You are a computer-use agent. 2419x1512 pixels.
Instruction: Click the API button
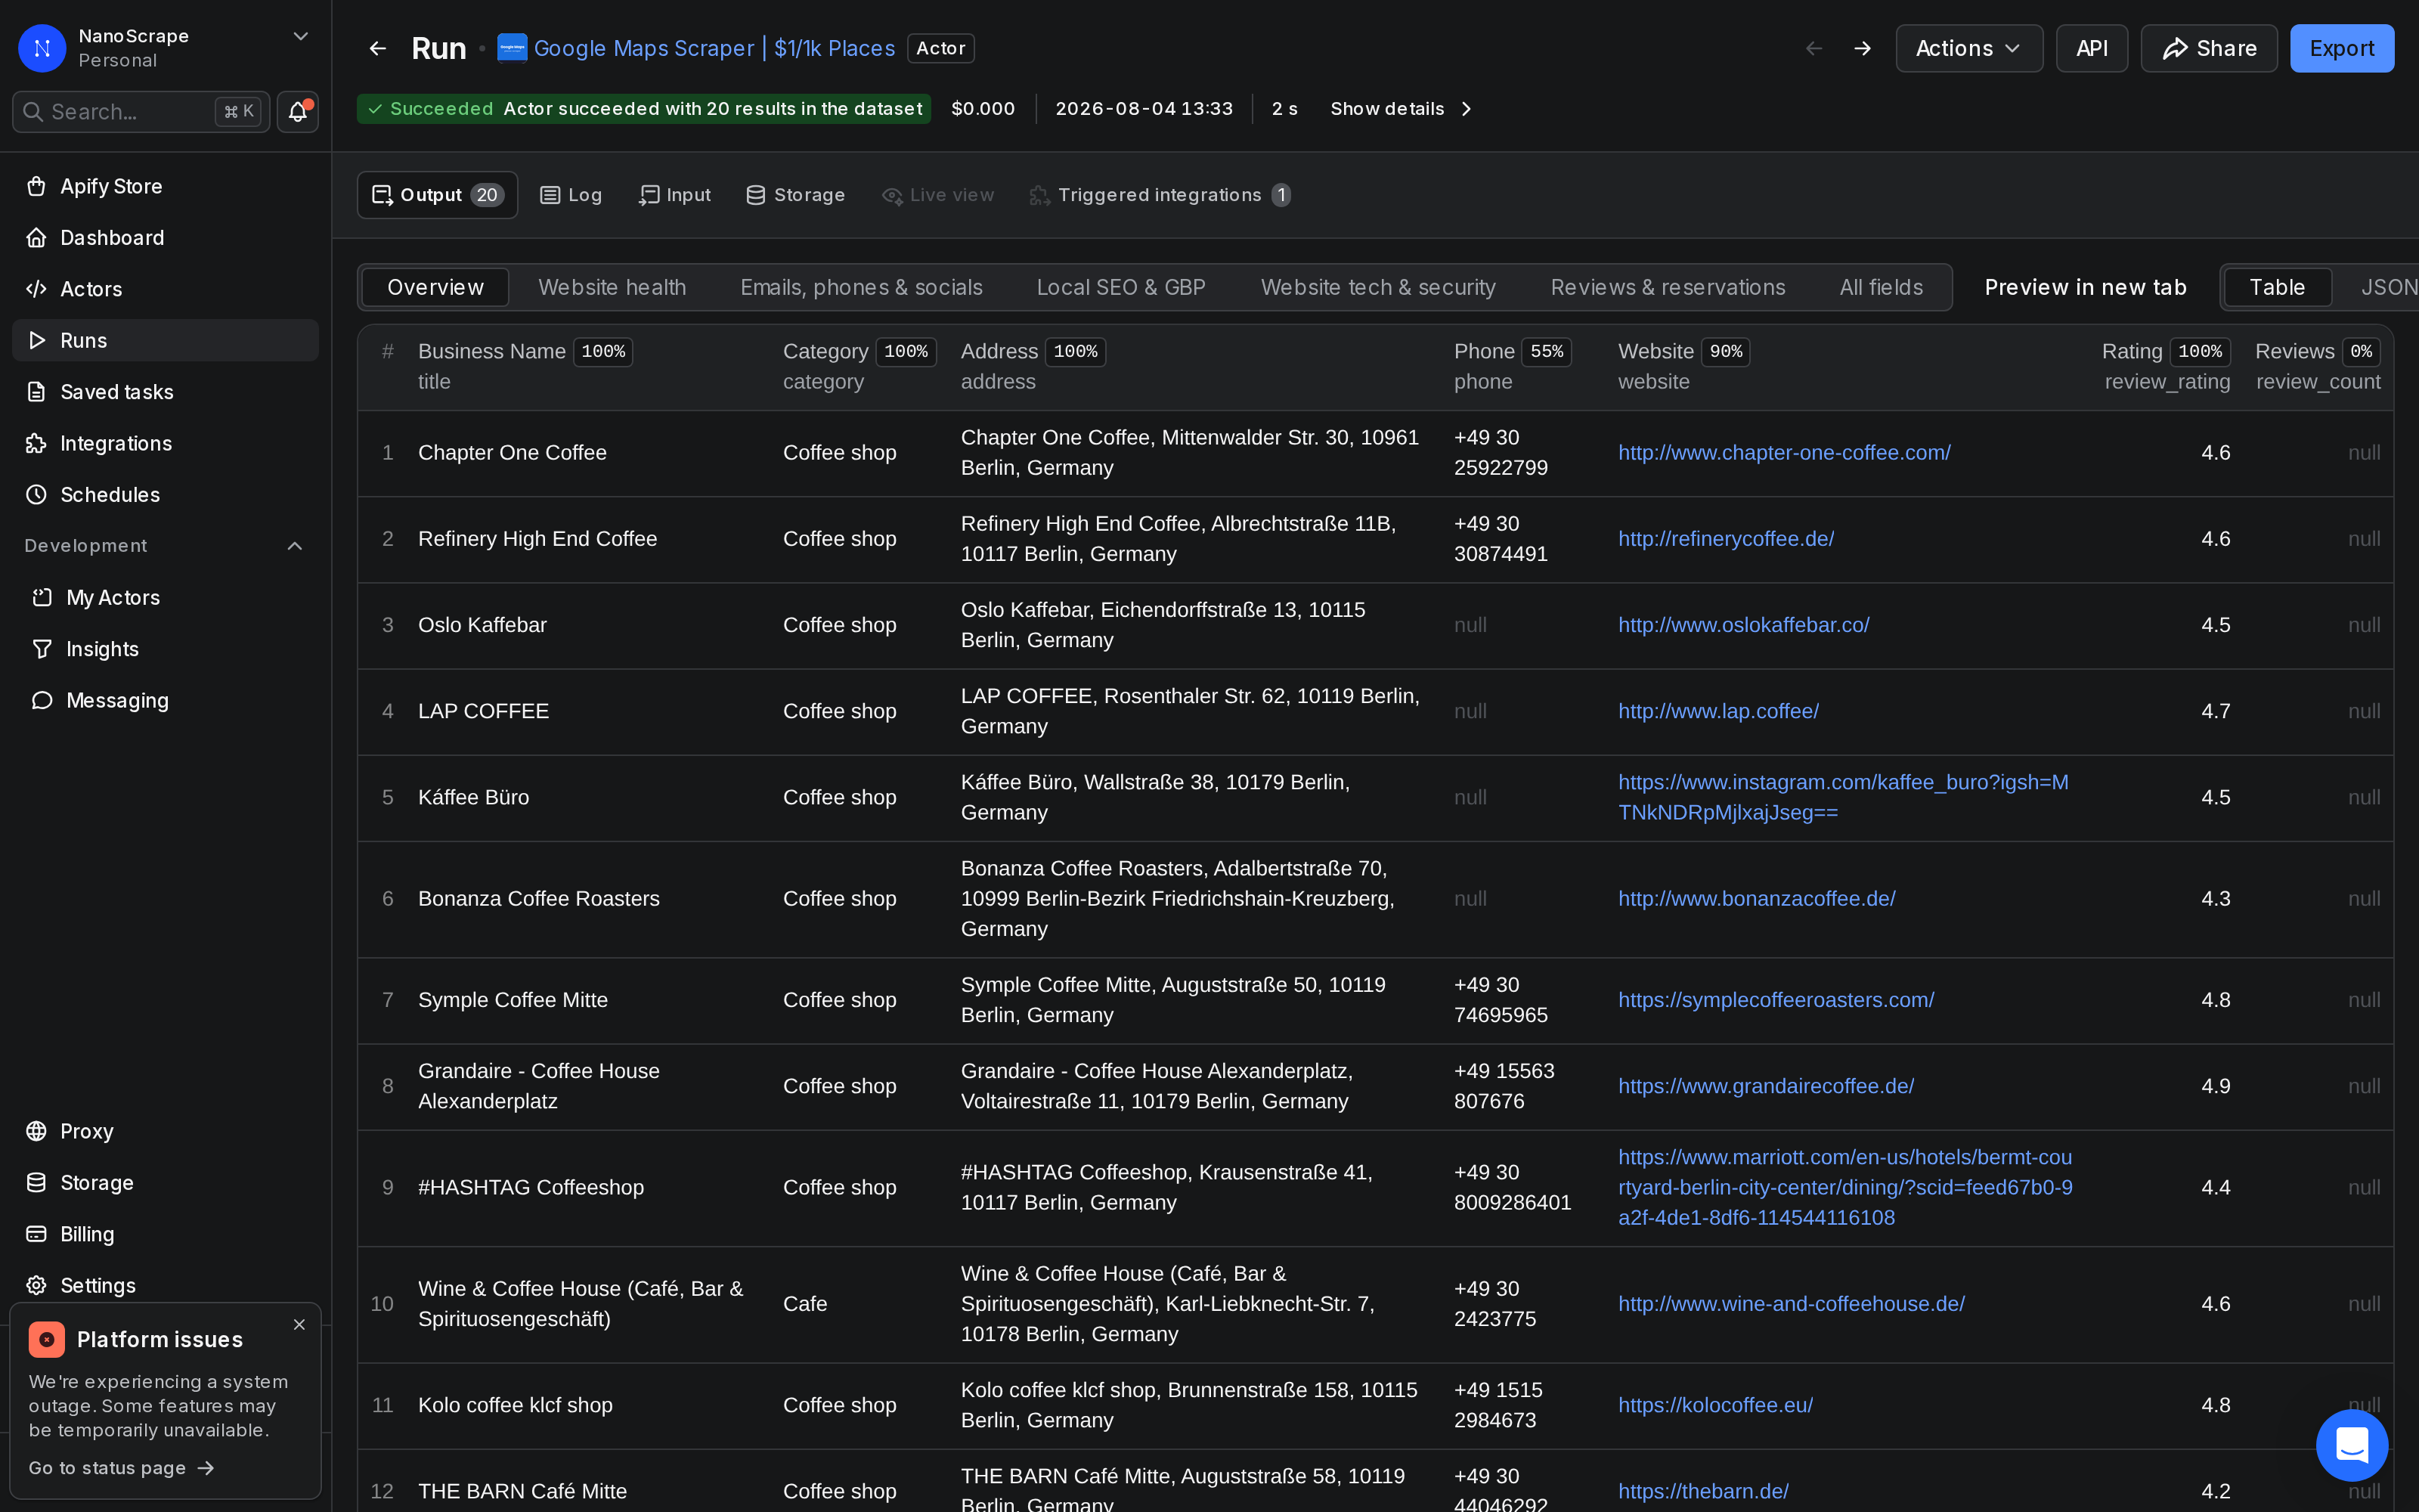pyautogui.click(x=2091, y=48)
